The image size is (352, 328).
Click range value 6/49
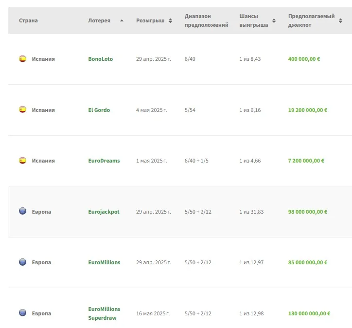(190, 59)
